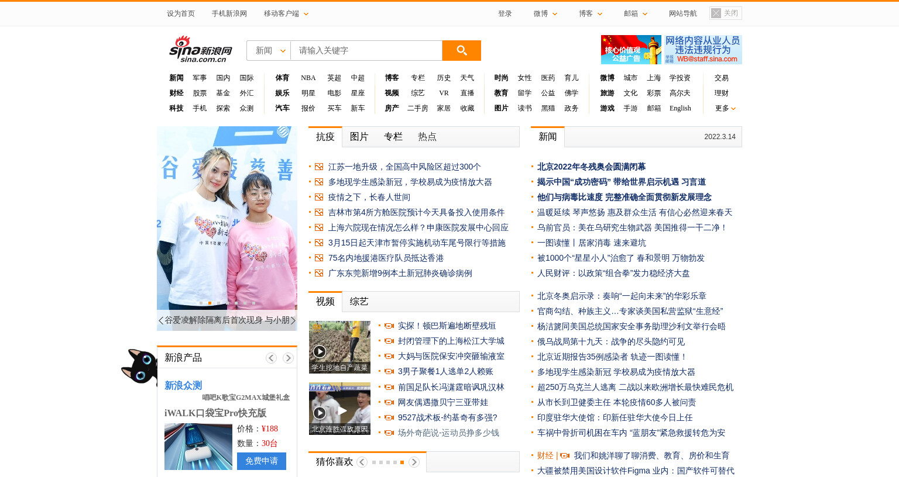Expand 邮箱 dropdown in top bar

coord(636,13)
